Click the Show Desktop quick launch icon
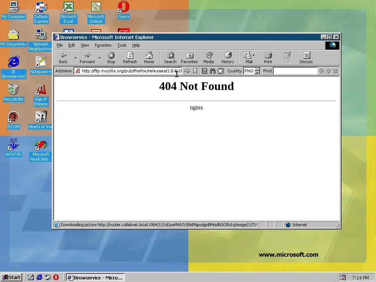Viewport: 376px width, 282px height. point(31,278)
